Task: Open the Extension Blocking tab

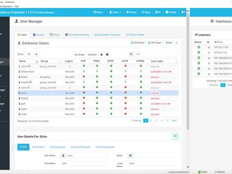Action: [x=77, y=35]
